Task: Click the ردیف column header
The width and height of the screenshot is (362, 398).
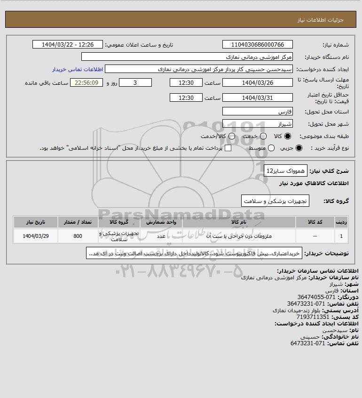Action: click(x=341, y=222)
